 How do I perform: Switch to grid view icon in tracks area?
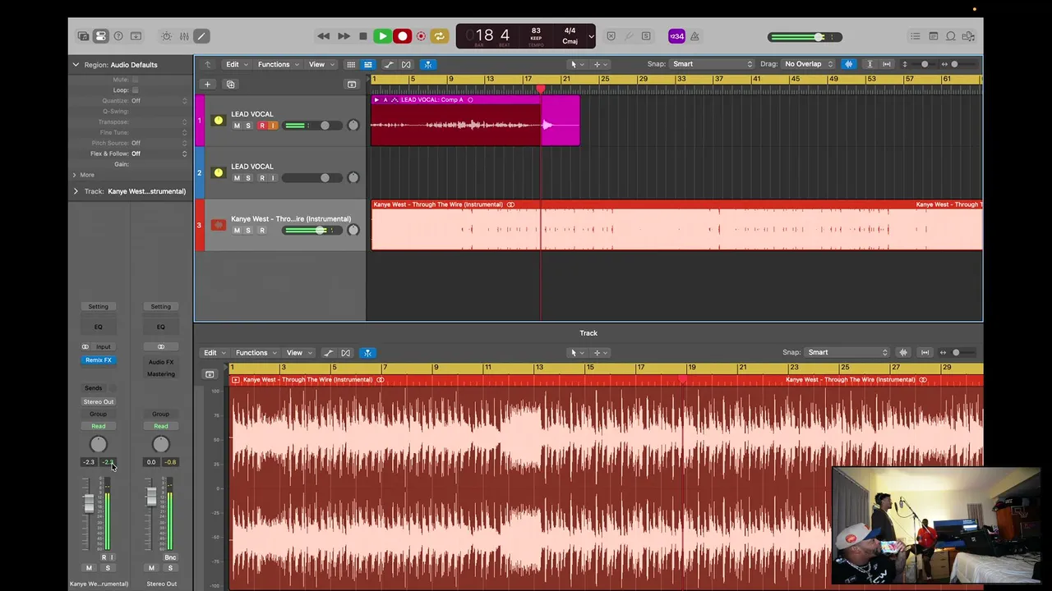pyautogui.click(x=351, y=64)
